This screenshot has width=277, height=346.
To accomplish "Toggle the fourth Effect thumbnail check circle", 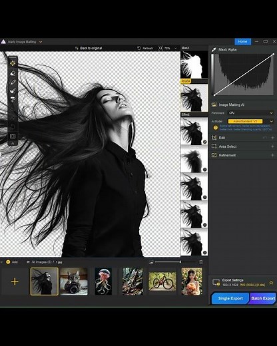I will (x=204, y=225).
